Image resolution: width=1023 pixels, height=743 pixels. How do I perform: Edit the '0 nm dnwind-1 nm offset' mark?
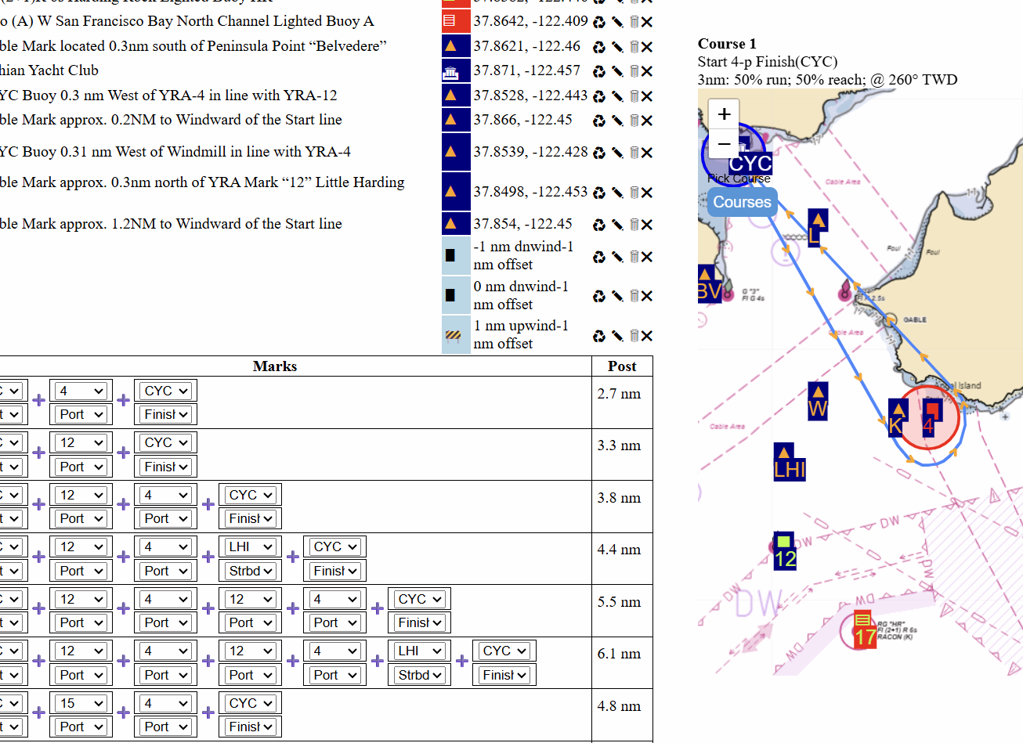pos(617,296)
